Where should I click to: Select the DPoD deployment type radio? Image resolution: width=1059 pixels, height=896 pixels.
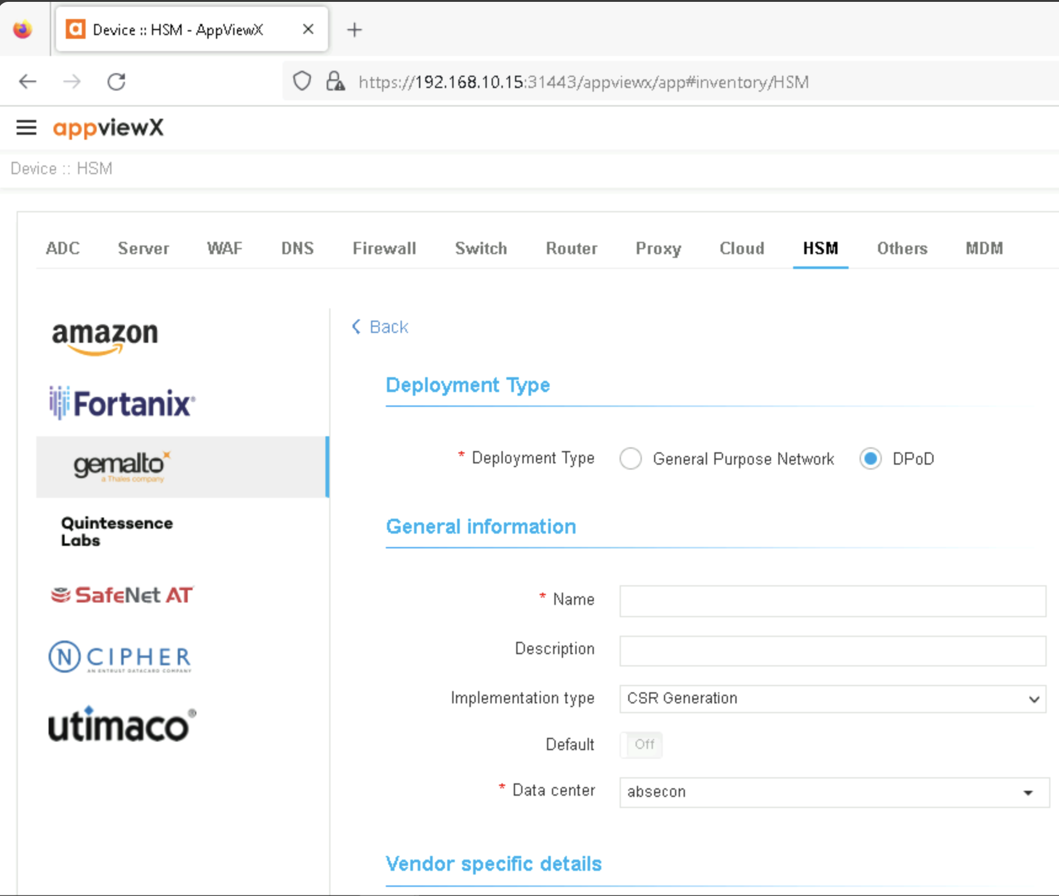click(870, 459)
